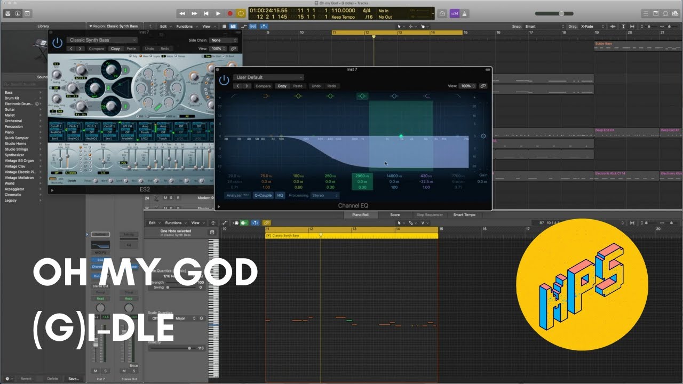Click the rewind transport button
This screenshot has height=384, width=683.
click(182, 13)
